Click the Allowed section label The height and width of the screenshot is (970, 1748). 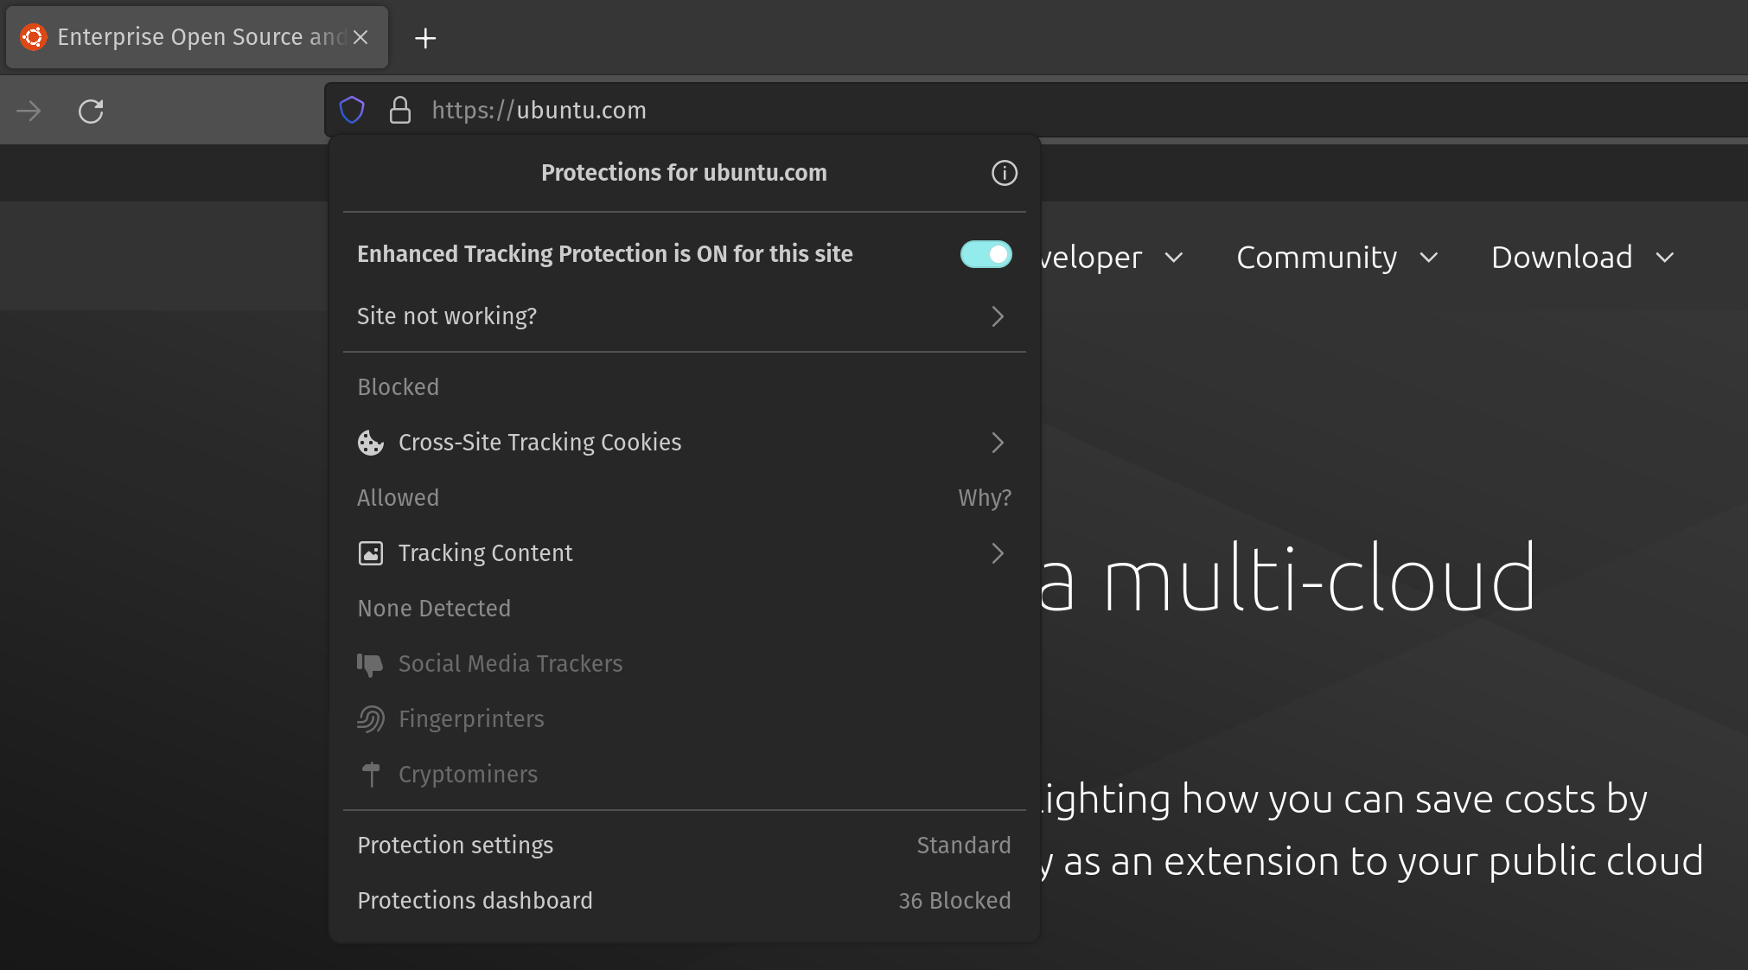pos(399,498)
